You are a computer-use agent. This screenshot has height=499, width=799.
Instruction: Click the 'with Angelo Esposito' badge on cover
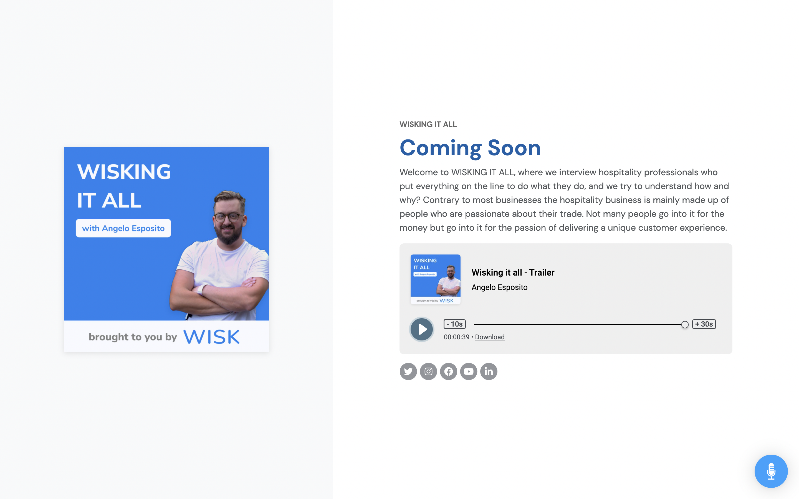(x=123, y=228)
